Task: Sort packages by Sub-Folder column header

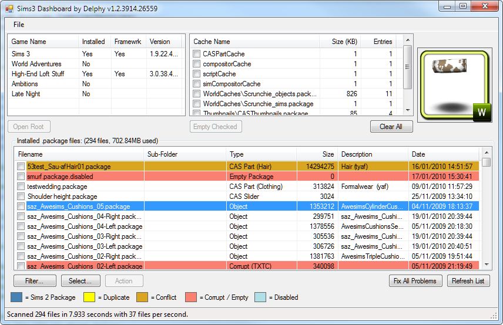Action: (x=185, y=154)
